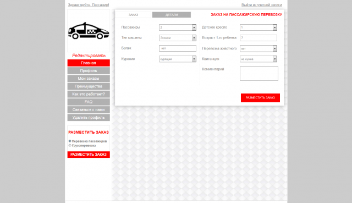Switch to the ЗАКАЗ tab

133,15
